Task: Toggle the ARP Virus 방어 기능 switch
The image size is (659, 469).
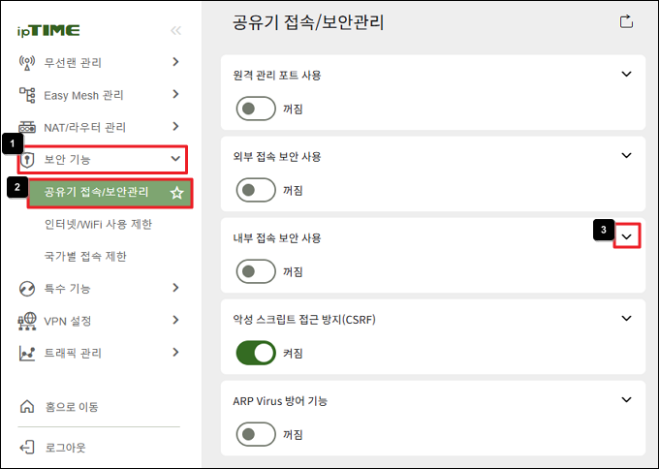Action: tap(256, 434)
